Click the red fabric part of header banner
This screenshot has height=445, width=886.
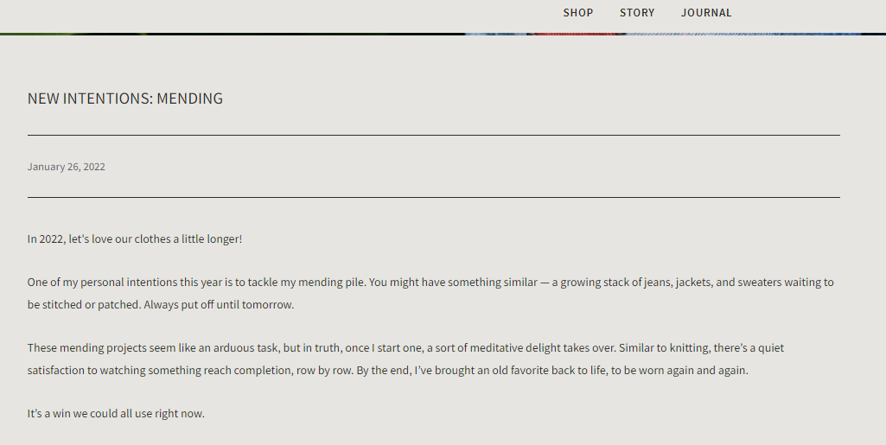577,34
